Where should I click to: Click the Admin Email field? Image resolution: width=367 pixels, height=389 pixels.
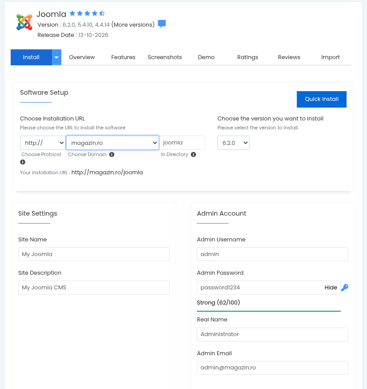tap(272, 368)
